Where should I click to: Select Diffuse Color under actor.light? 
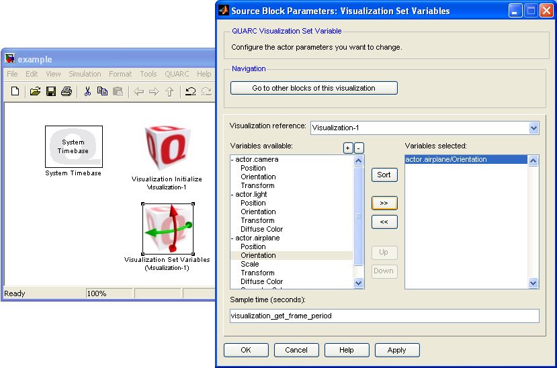pyautogui.click(x=261, y=229)
